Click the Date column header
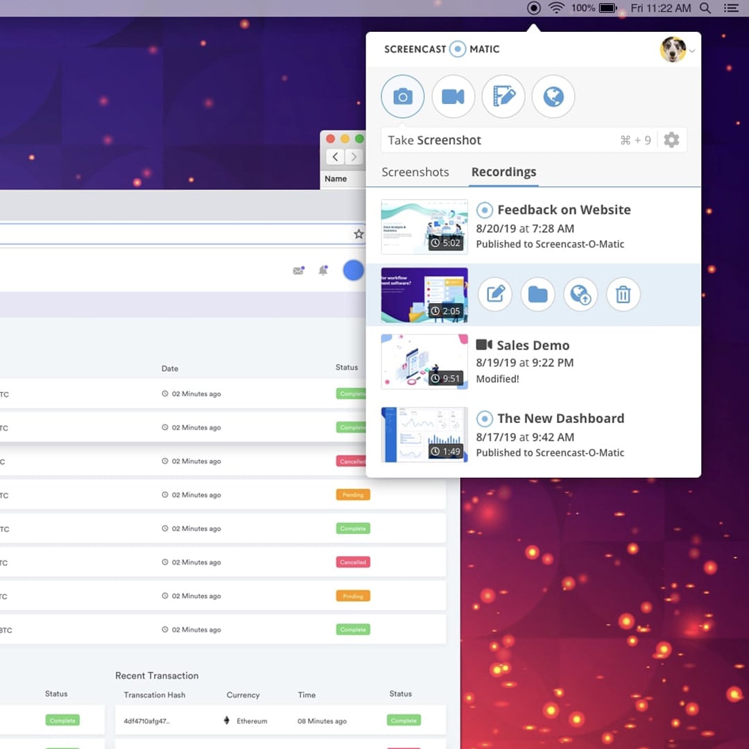Image resolution: width=749 pixels, height=749 pixels. click(170, 368)
